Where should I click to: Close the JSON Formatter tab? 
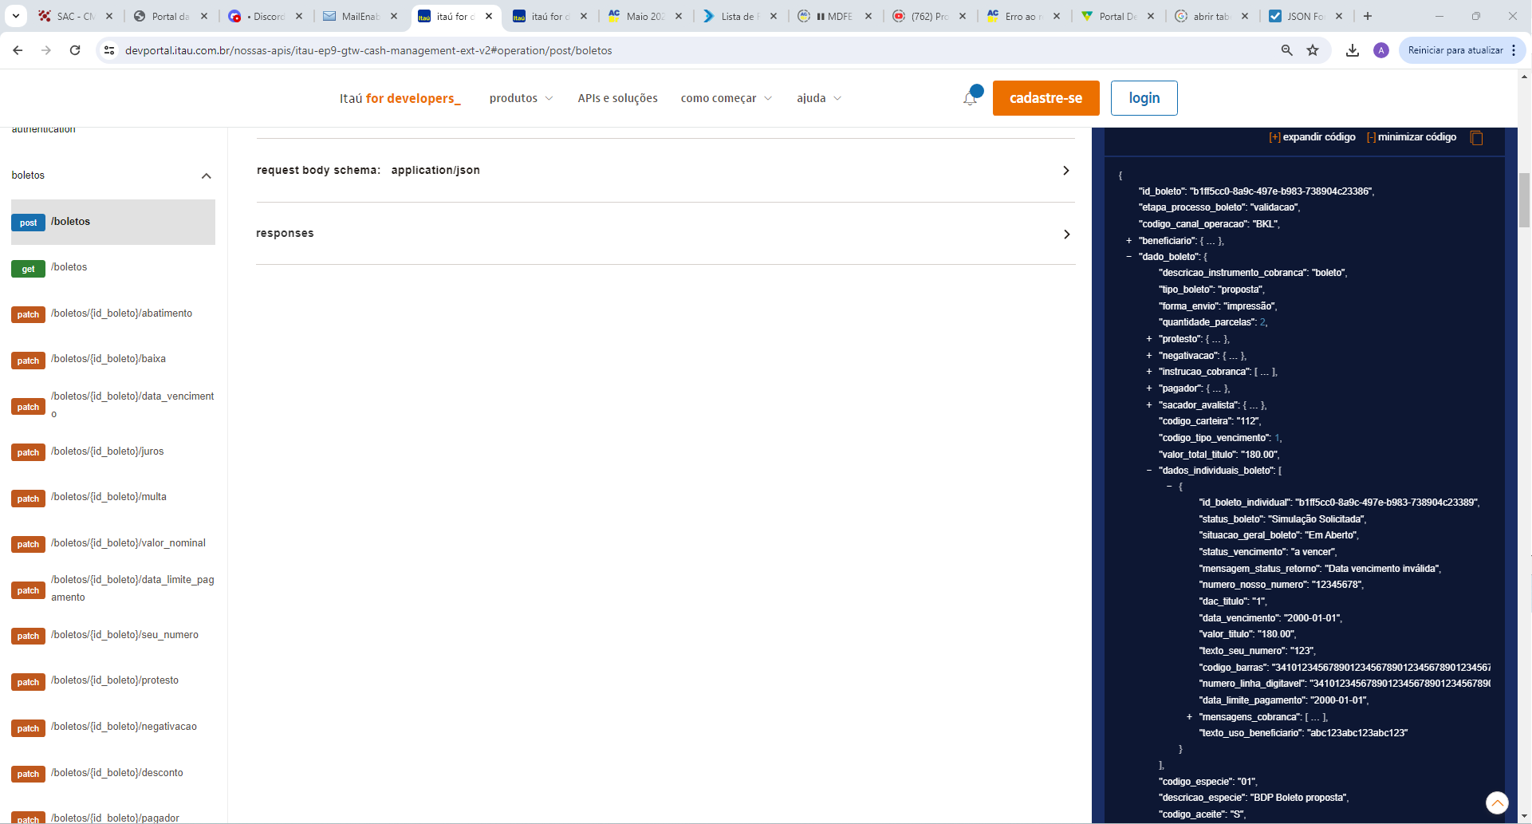(x=1339, y=16)
